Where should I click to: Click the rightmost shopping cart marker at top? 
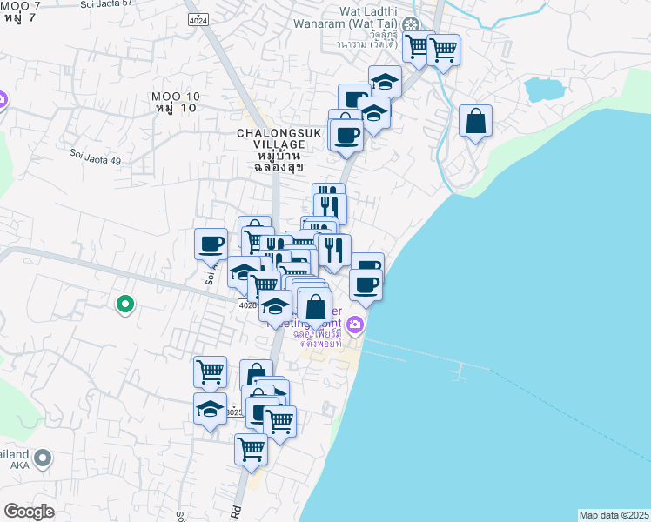point(443,50)
